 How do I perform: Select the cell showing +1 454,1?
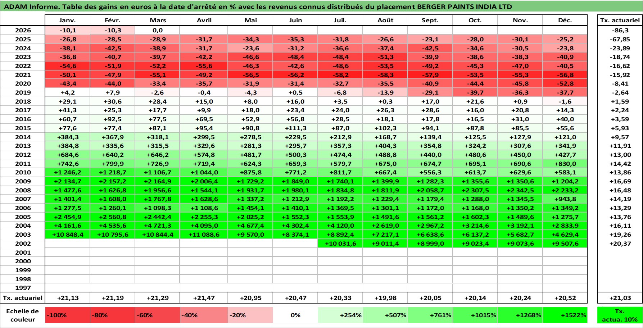(x=250, y=208)
